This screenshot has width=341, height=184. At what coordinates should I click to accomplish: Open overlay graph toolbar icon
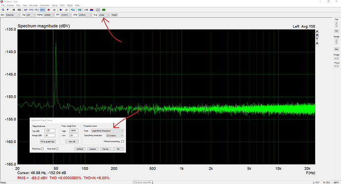pyautogui.click(x=73, y=10)
